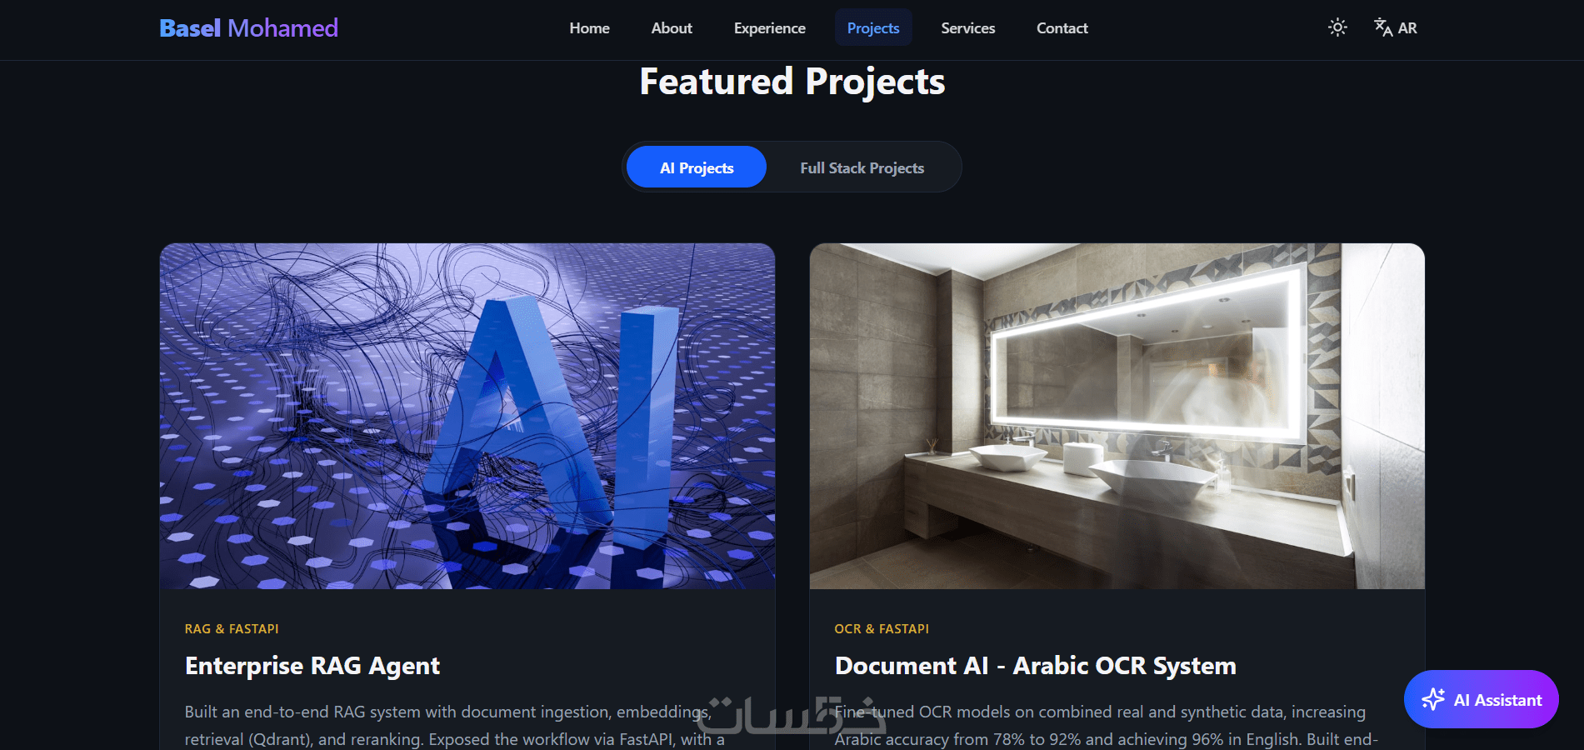This screenshot has height=750, width=1584.
Task: Open the About section link
Action: pos(672,28)
